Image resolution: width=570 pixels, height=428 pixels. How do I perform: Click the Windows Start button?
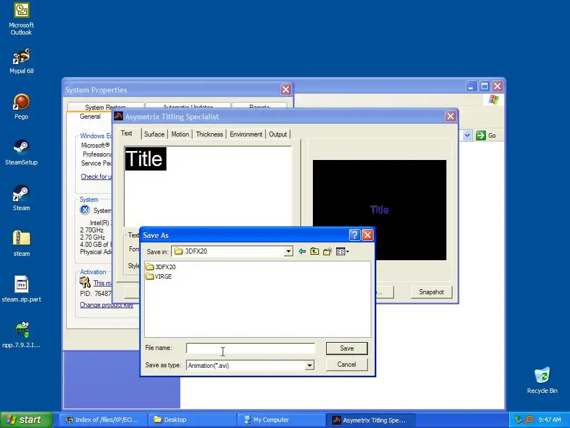[27, 420]
